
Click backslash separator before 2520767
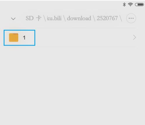[x=94, y=18]
